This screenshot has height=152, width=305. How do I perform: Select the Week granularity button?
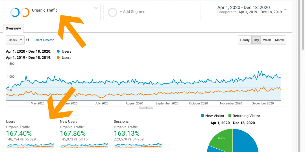267,40
